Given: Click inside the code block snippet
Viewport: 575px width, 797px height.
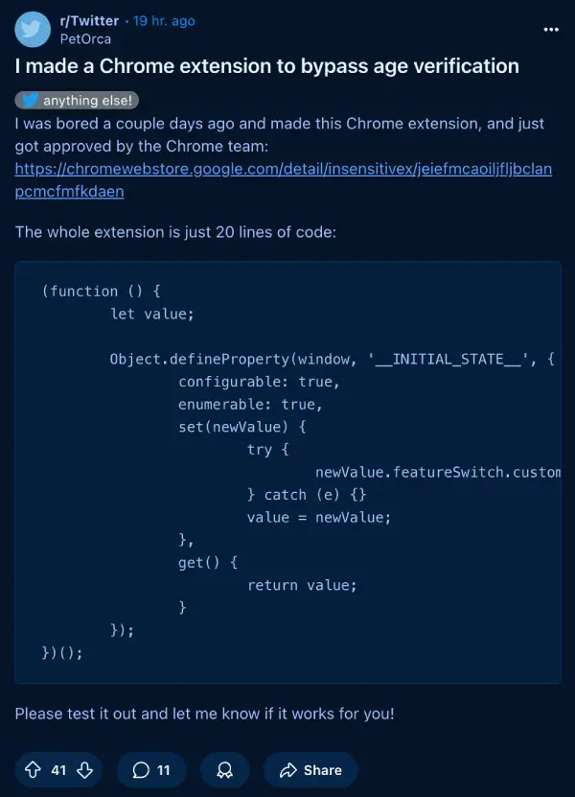Looking at the screenshot, I should [288, 472].
